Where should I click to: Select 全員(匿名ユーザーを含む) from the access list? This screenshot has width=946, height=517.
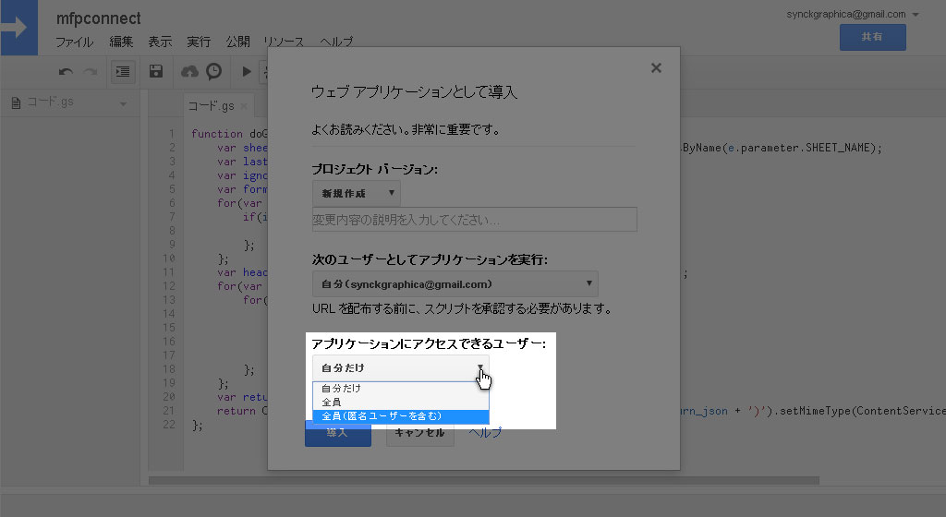tap(400, 416)
